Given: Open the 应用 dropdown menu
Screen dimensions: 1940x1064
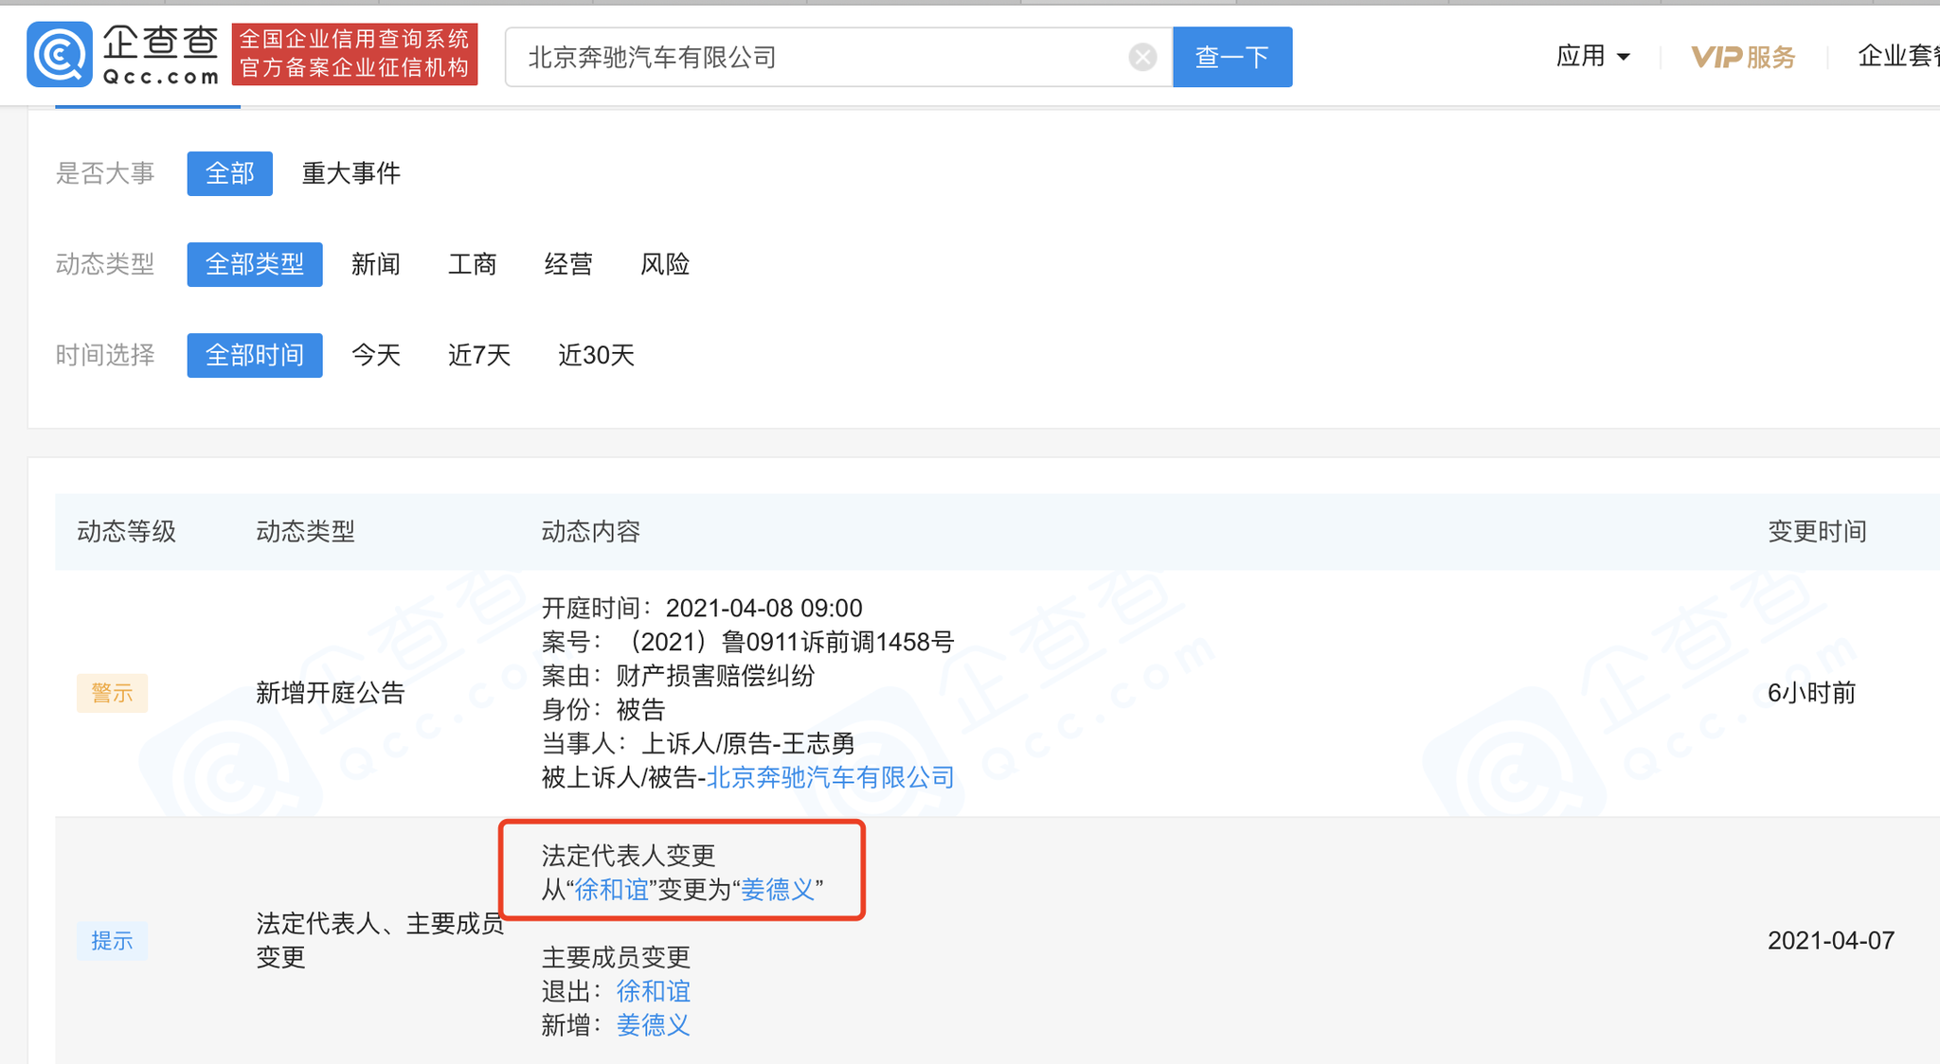Looking at the screenshot, I should click(x=1592, y=56).
